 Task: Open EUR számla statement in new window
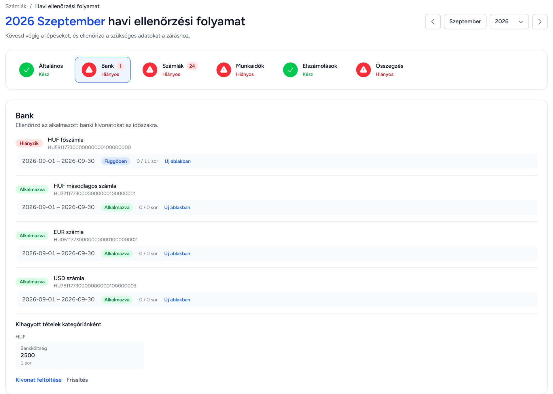point(177,253)
